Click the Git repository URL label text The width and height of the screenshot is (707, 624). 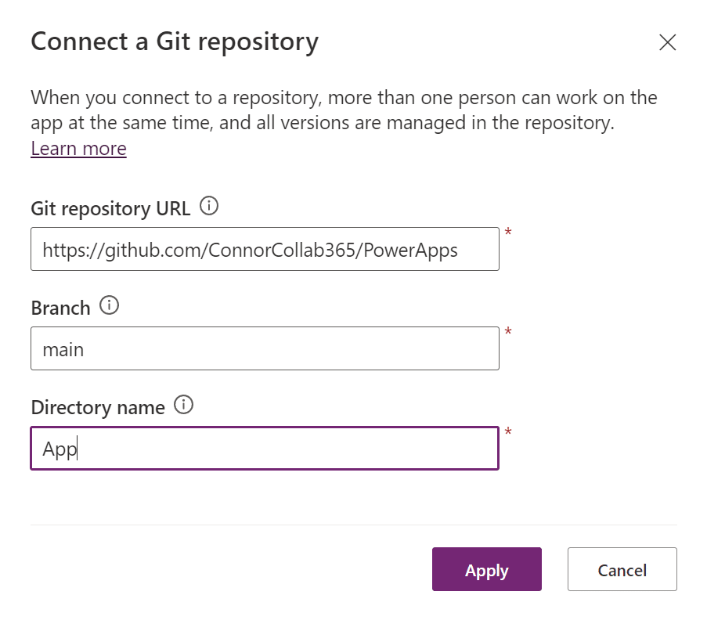110,208
